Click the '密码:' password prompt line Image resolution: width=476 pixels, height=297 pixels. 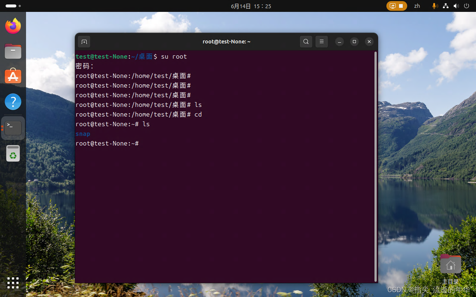coord(85,66)
